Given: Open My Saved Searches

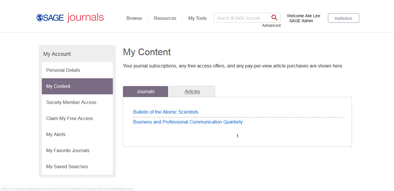Looking at the screenshot, I should tap(77, 166).
